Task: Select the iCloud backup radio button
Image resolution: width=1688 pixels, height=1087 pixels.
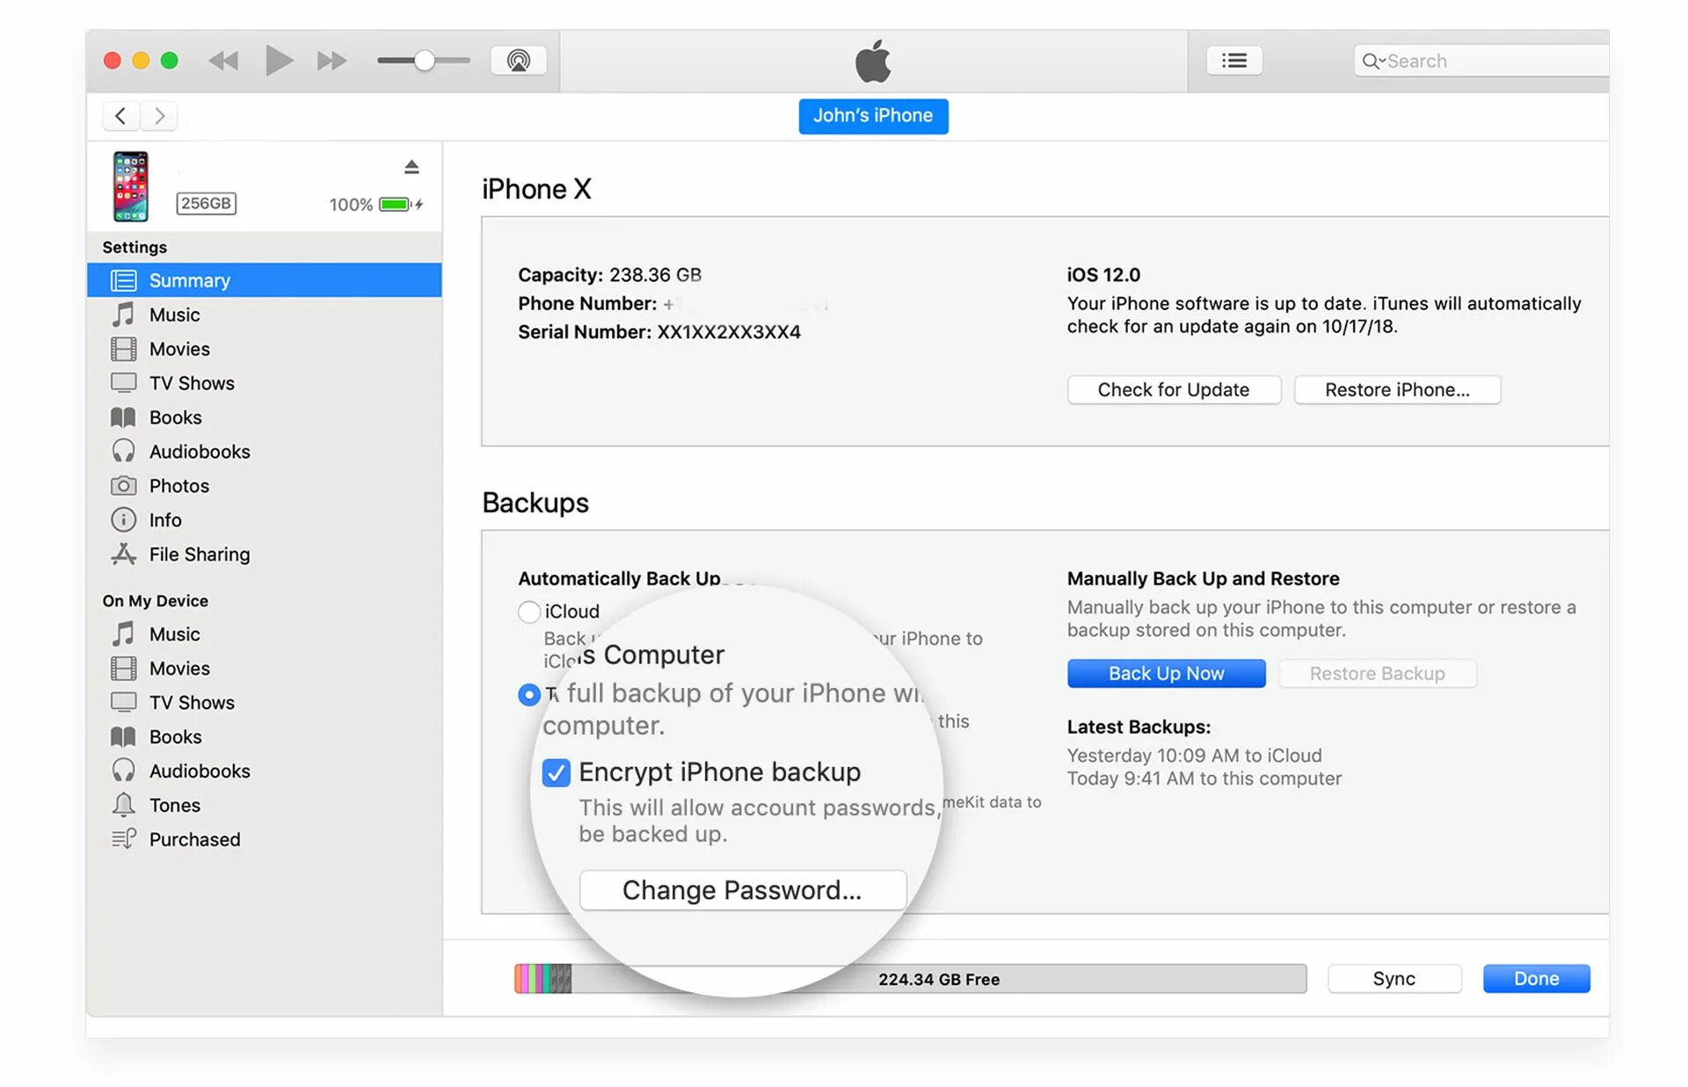Action: click(x=528, y=612)
